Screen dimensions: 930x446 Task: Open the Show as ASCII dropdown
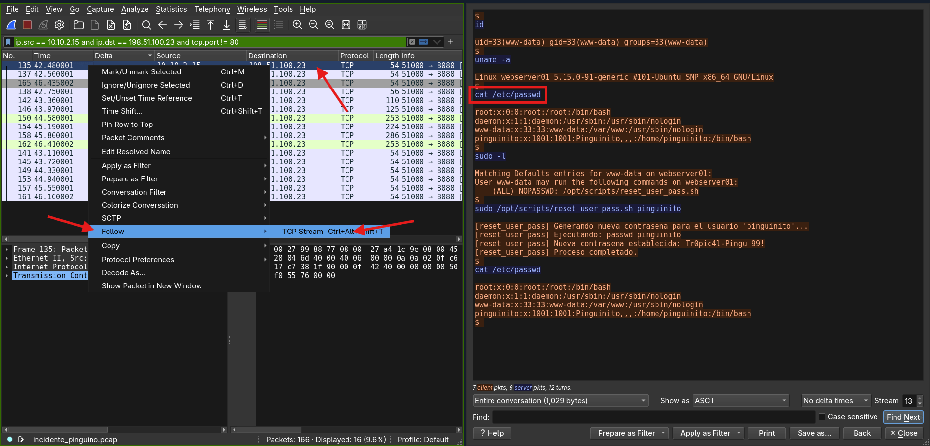pyautogui.click(x=741, y=401)
